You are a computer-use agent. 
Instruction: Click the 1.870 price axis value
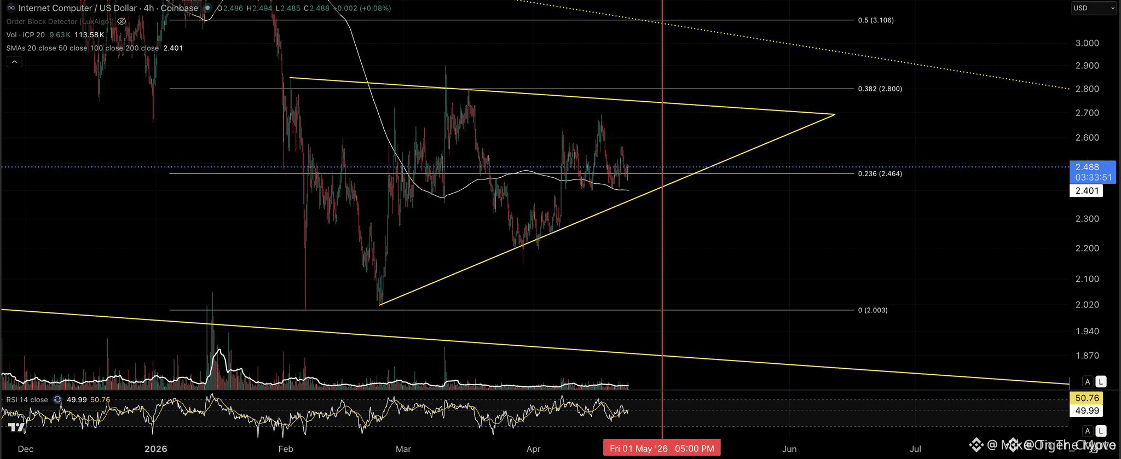point(1087,356)
